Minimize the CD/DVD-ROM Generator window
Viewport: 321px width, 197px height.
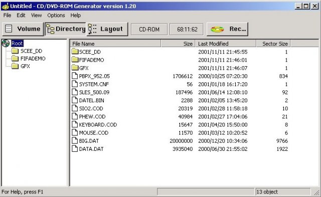298,6
